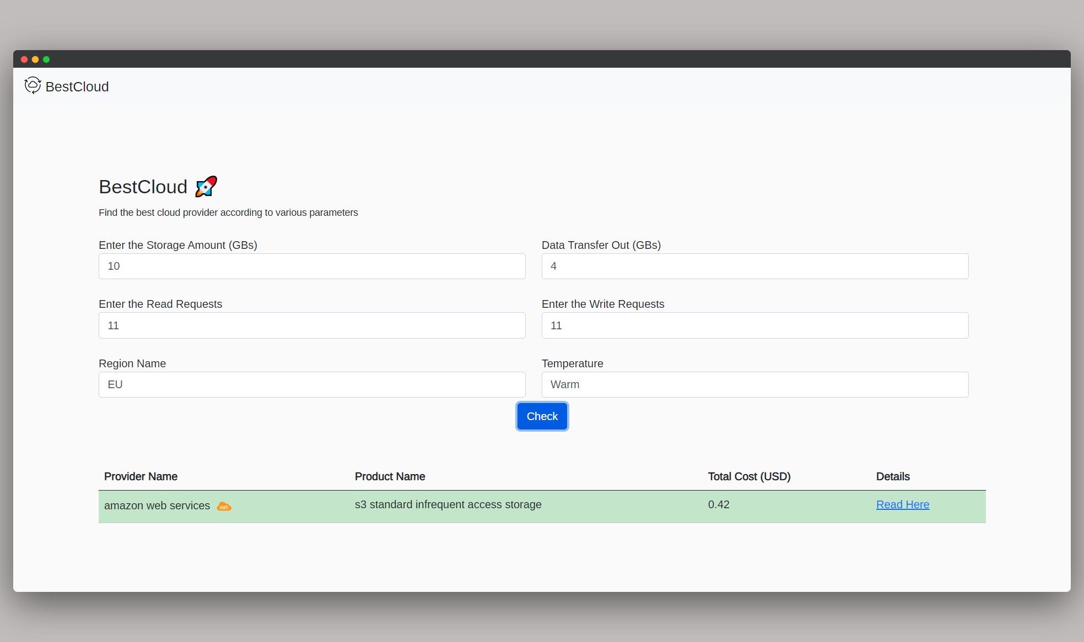Click the yellow minimize window dot

35,59
